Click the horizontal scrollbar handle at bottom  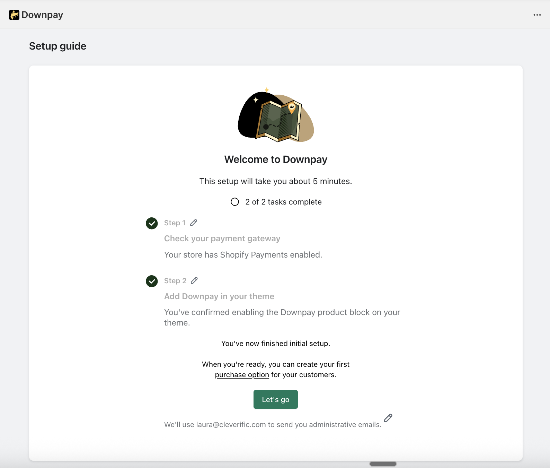[x=383, y=464]
